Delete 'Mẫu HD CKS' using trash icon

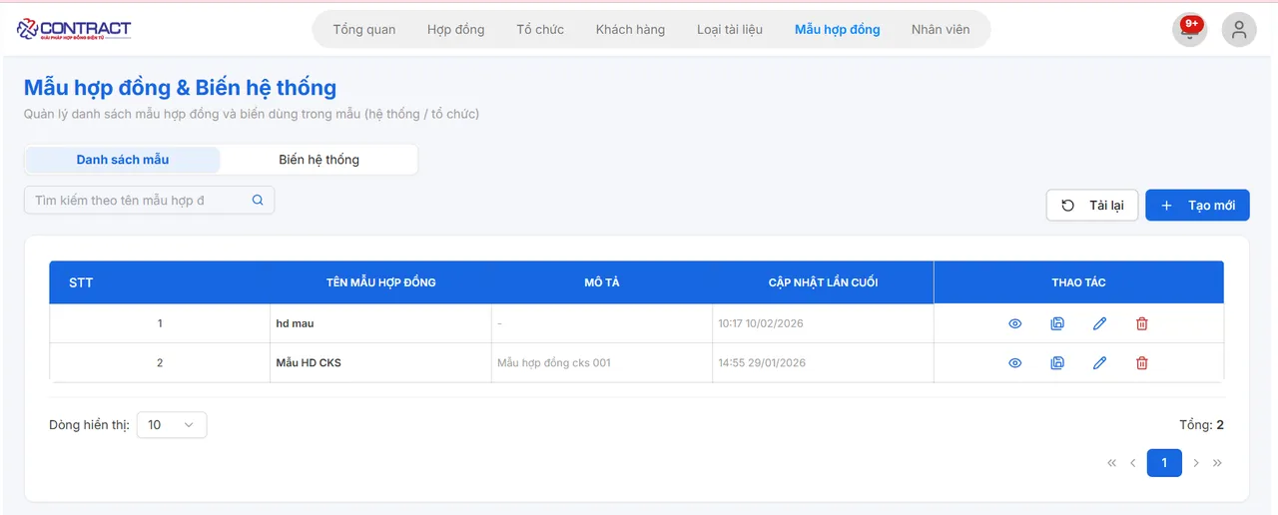(x=1142, y=363)
